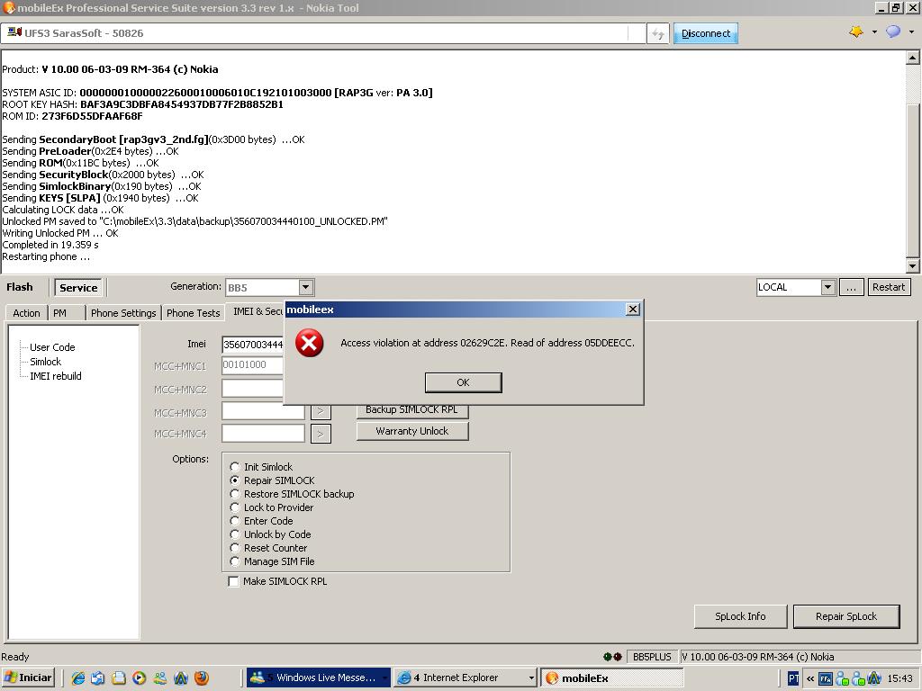Click OK in the mobileex error dialog
The image size is (922, 691).
(464, 382)
